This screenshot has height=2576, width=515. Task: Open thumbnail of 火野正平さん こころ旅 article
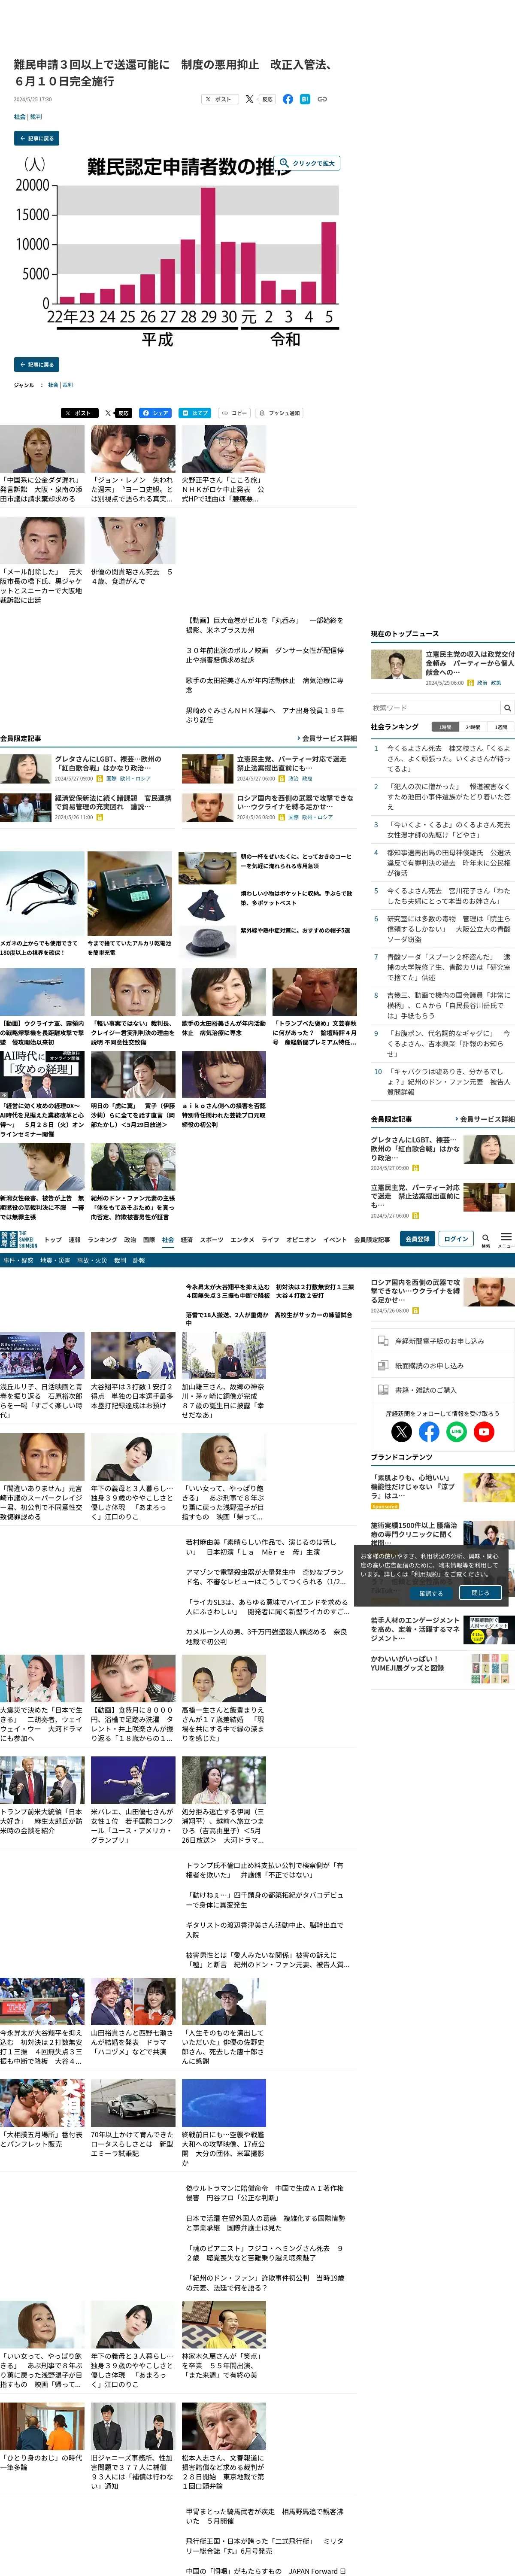coord(224,449)
